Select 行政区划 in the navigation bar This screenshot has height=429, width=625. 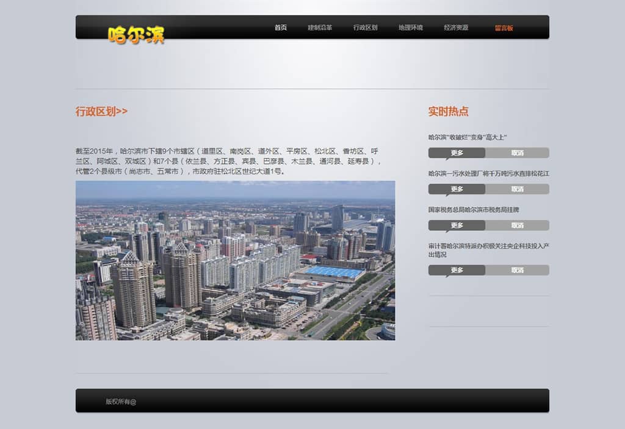(x=365, y=28)
